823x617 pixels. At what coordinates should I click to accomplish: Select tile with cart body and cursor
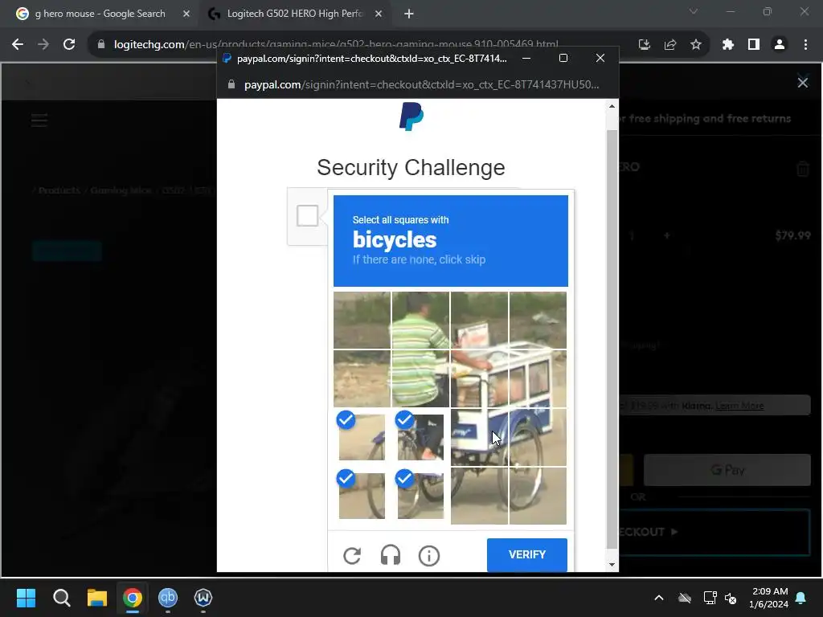tap(479, 437)
